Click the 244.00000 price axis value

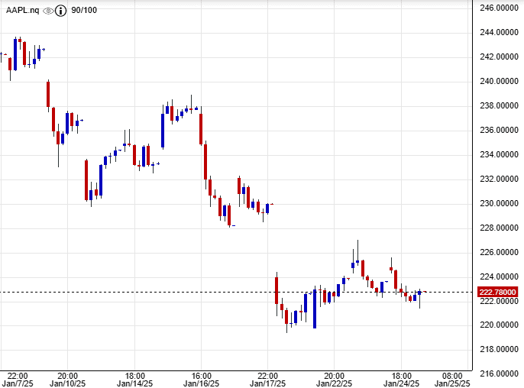tap(497, 32)
